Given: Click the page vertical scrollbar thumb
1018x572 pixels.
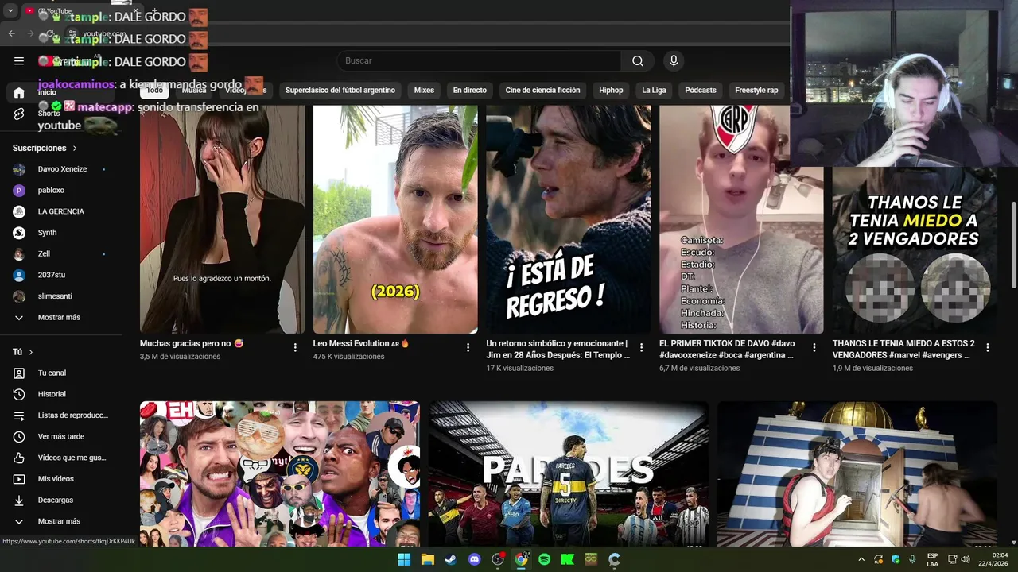Looking at the screenshot, I should coord(1013,245).
